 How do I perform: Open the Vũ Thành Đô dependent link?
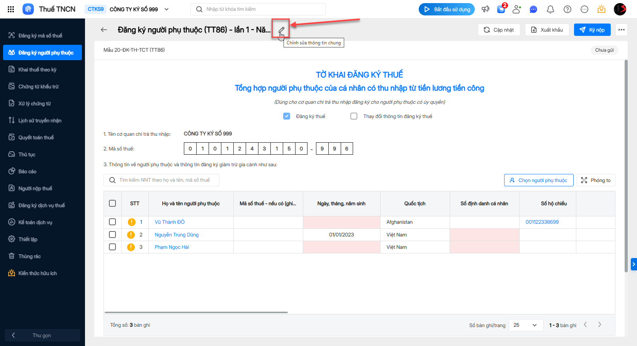(x=170, y=222)
